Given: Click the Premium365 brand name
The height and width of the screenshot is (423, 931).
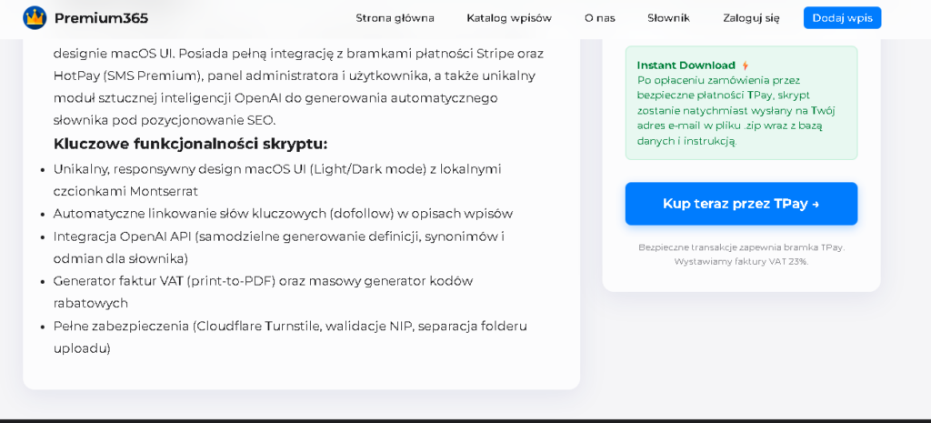Looking at the screenshot, I should pos(101,18).
